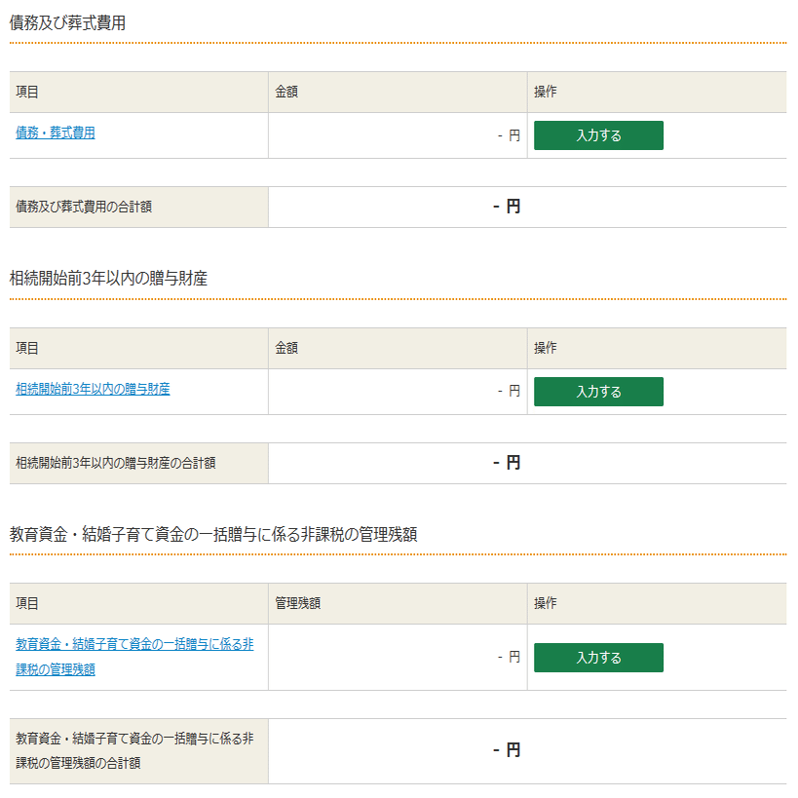Click the 債務及び葬式費用の合計額 label cell
Viewport: 798px width, 798px height.
click(139, 208)
